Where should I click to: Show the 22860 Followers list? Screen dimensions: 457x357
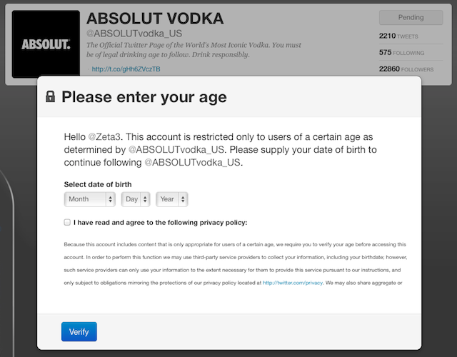407,69
